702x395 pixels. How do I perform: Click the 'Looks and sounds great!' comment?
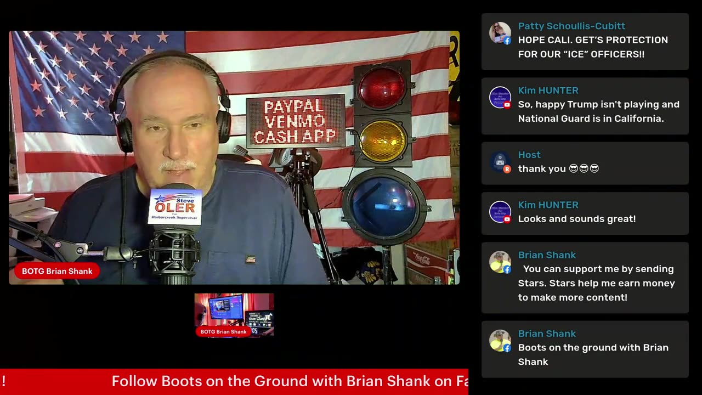[577, 219]
